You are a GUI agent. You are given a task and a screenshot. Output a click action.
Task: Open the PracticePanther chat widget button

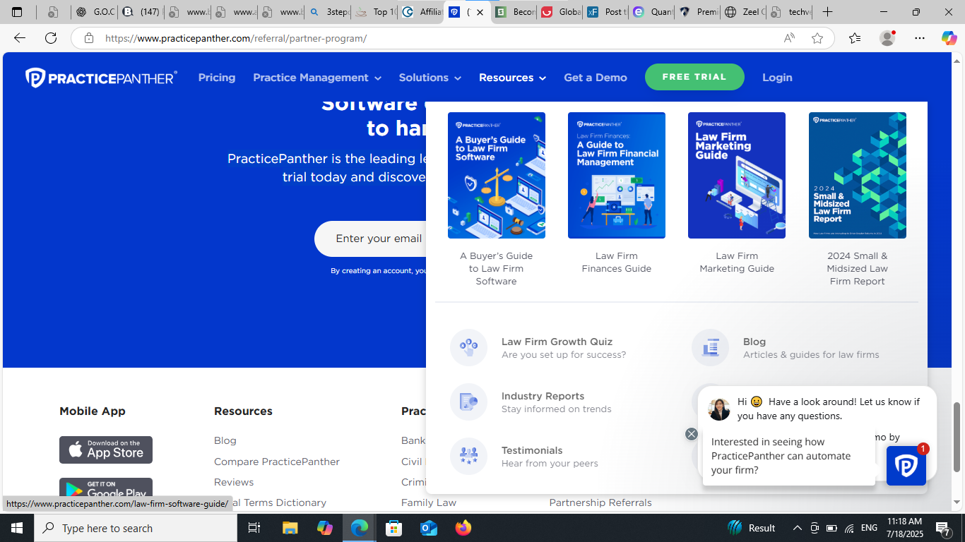coord(906,466)
